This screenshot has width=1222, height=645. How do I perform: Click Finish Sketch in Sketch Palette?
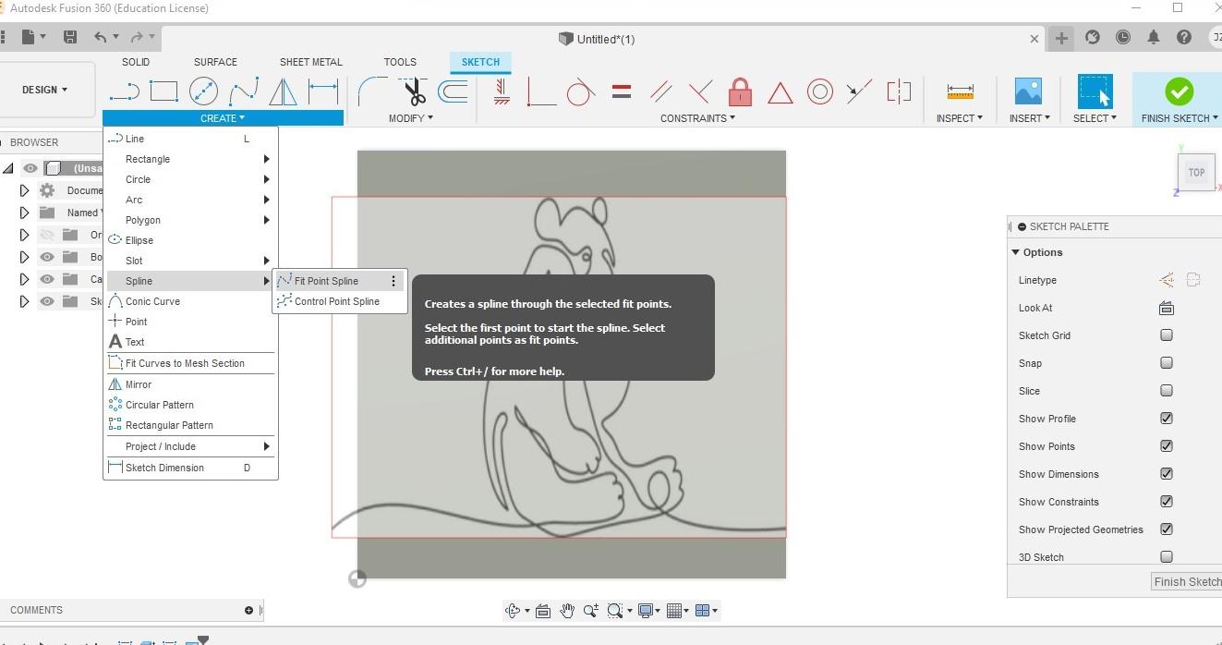point(1187,581)
